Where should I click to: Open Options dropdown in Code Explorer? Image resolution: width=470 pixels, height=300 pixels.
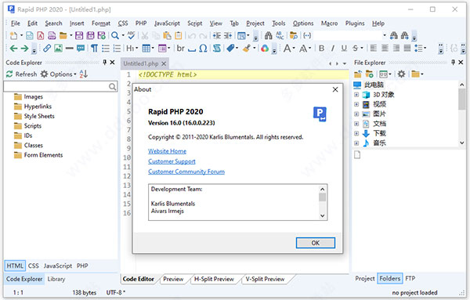59,74
